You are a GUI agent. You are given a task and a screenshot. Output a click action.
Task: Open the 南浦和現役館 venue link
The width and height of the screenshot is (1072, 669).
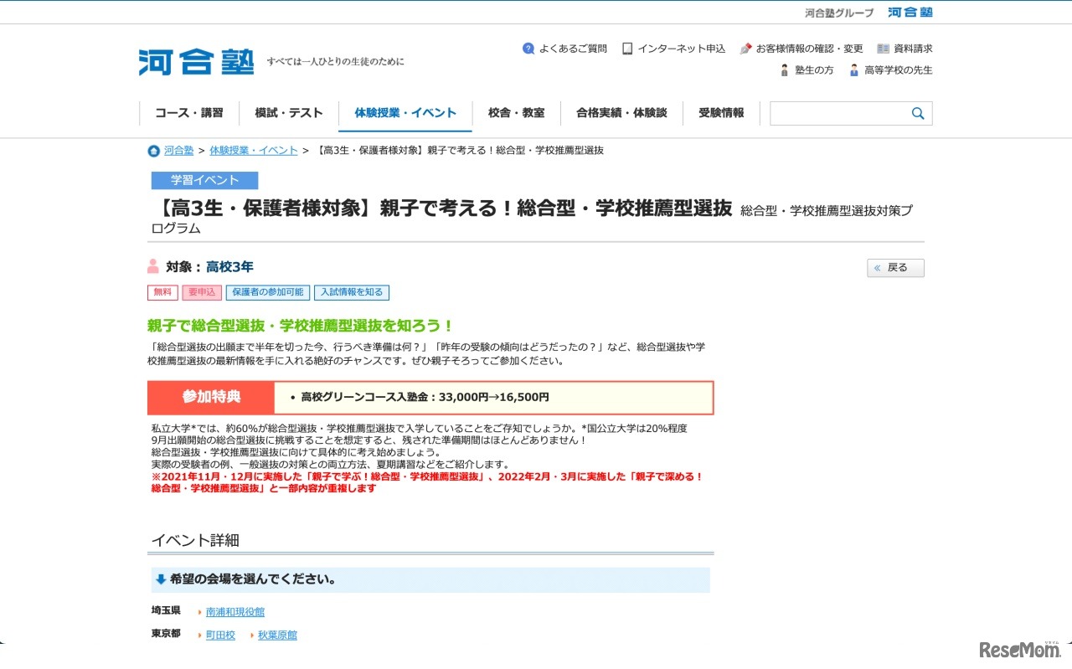coord(234,611)
